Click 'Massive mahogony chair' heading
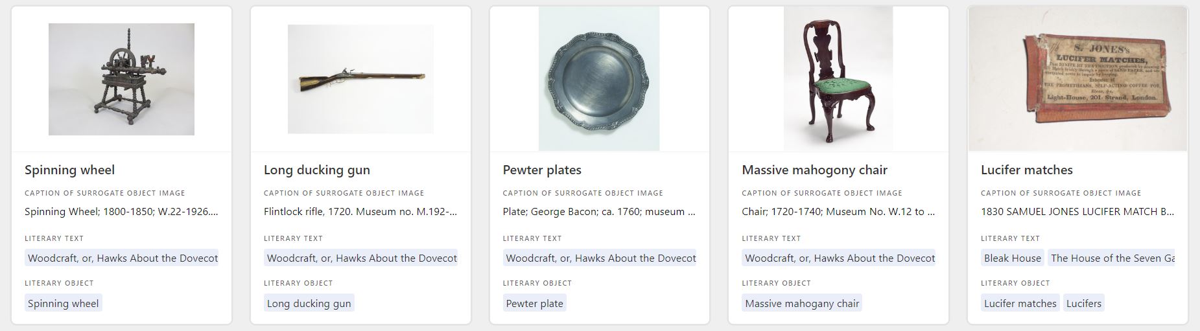Screen dimensions: 1200x331 [x=814, y=170]
